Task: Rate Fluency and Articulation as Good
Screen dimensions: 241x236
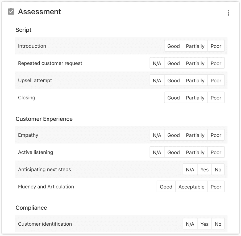Action: tap(166, 187)
